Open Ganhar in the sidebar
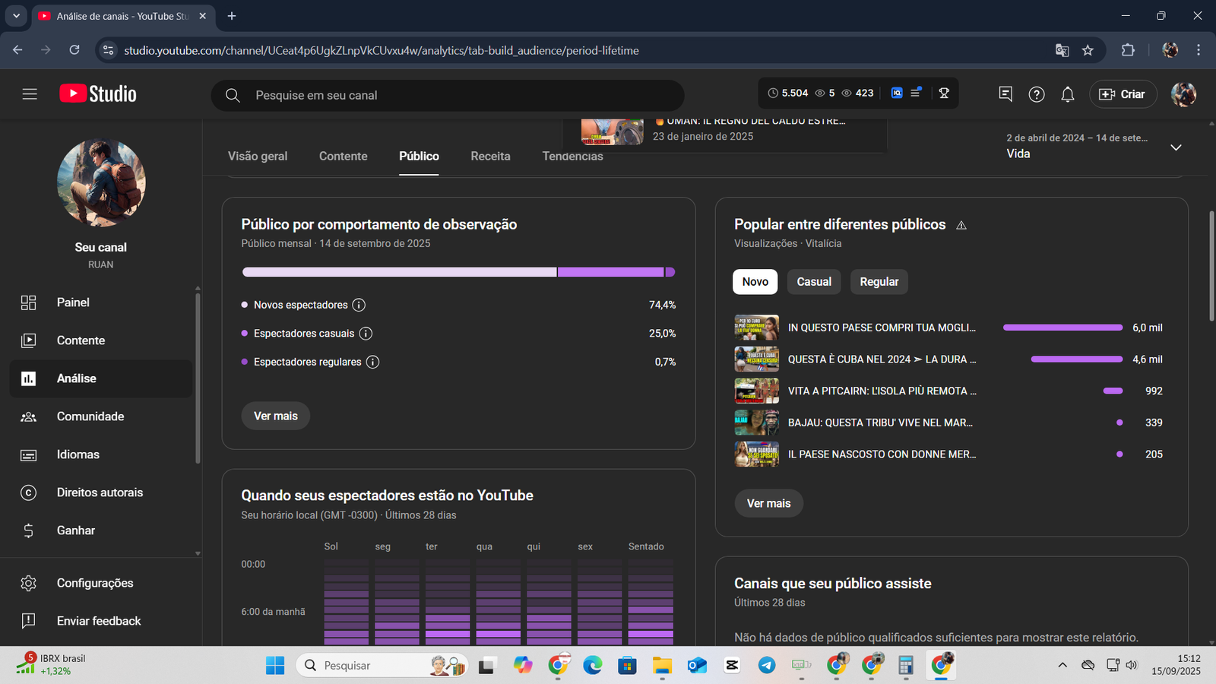Screen dimensions: 1216x684 tap(101, 530)
